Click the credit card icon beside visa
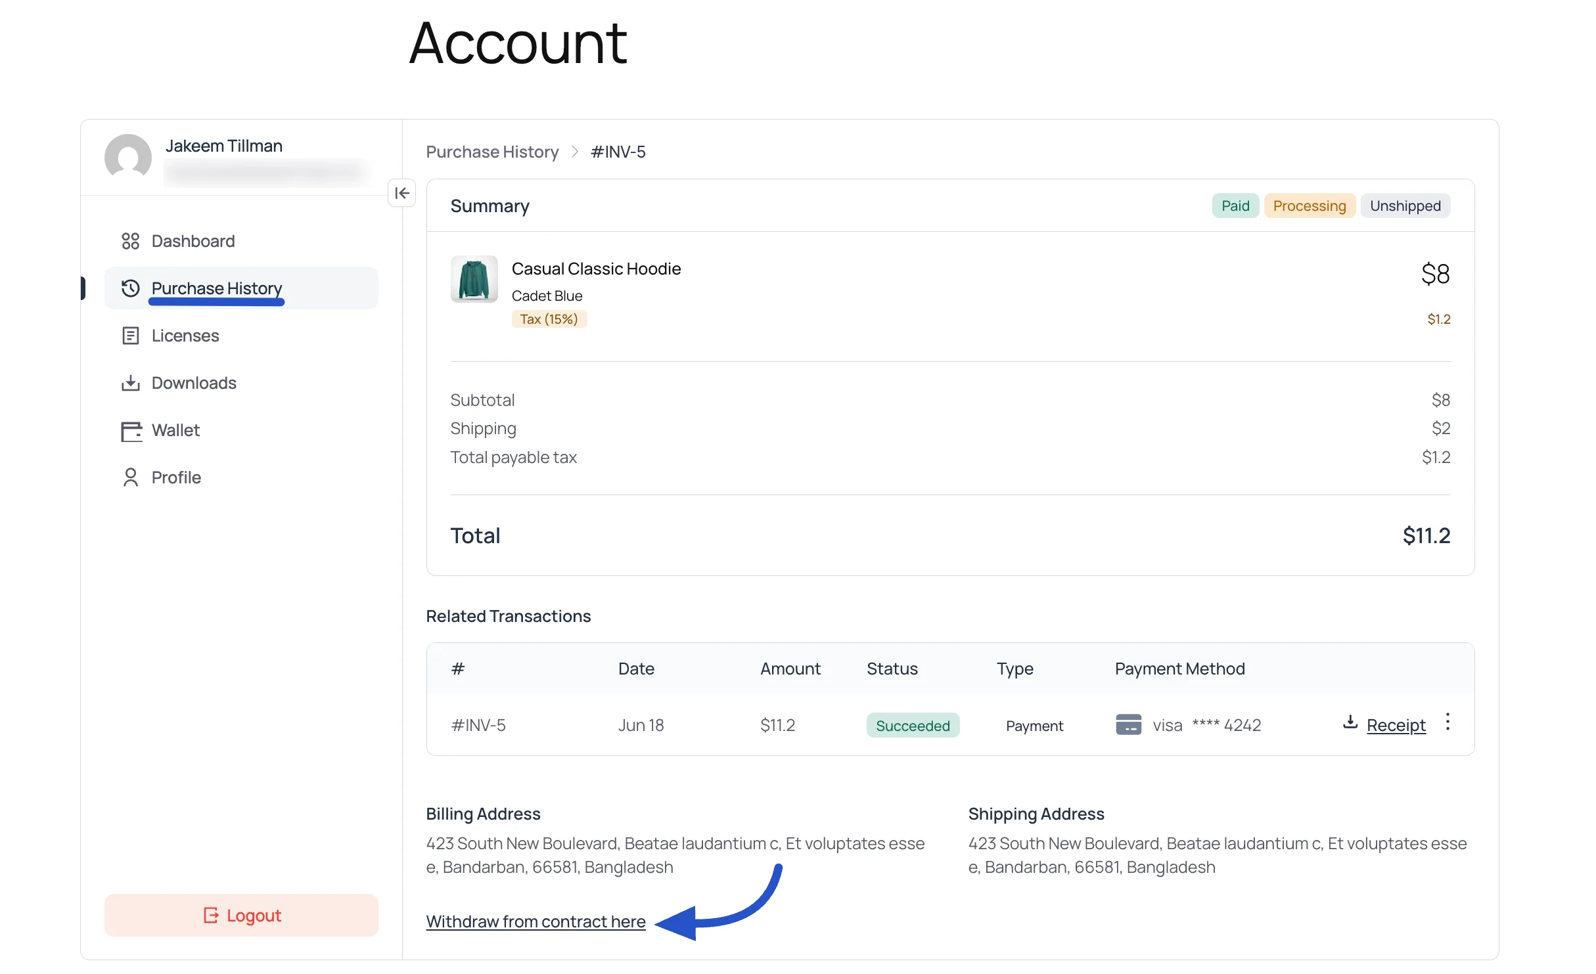Image resolution: width=1596 pixels, height=974 pixels. click(1128, 725)
